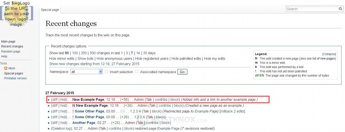Open Admin user link in 12:19 entry

[x=139, y=100]
